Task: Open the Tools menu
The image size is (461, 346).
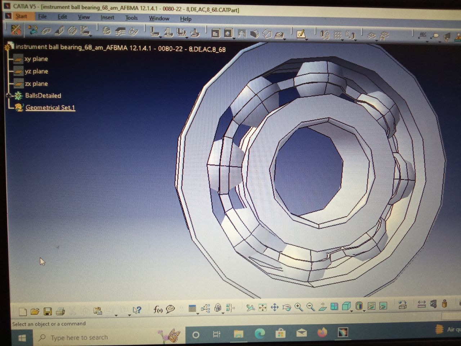Action: 131,18
